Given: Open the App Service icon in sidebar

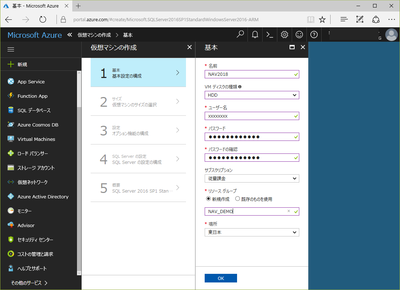Looking at the screenshot, I should pyautogui.click(x=11, y=81).
